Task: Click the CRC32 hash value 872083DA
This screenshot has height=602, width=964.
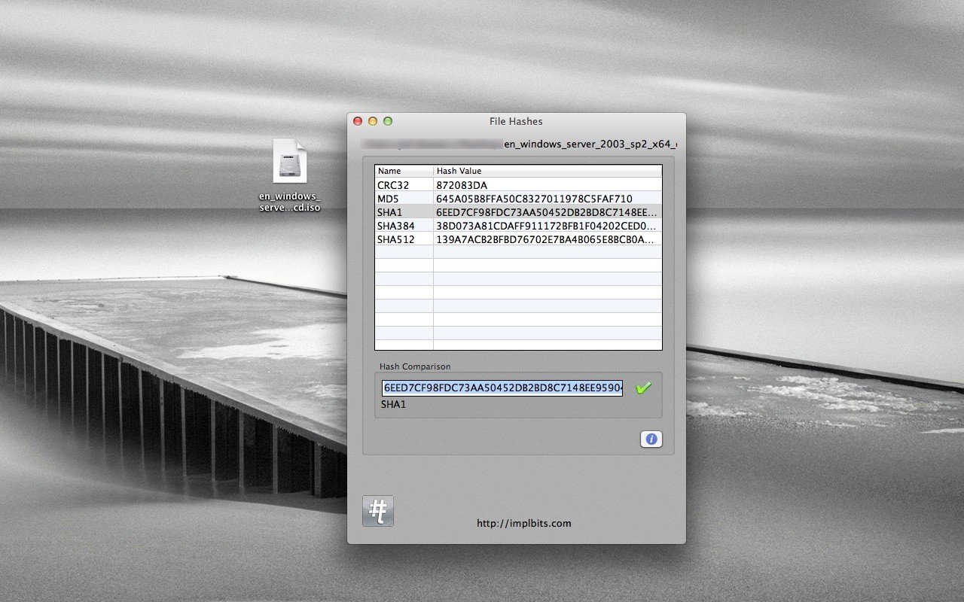Action: (461, 185)
